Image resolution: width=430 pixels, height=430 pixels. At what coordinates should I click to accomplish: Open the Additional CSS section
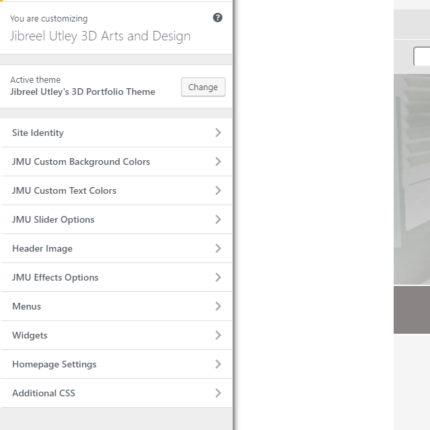tap(44, 393)
